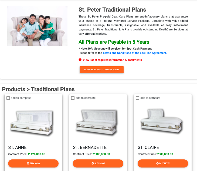The height and width of the screenshot is (171, 197).
Task: Buy the ST. CLAIRE plan now
Action: [x=163, y=163]
